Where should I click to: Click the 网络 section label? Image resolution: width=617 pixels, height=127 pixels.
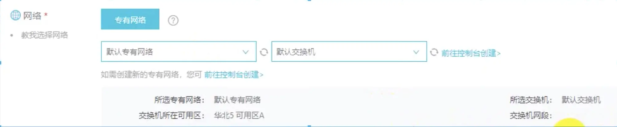click(32, 16)
